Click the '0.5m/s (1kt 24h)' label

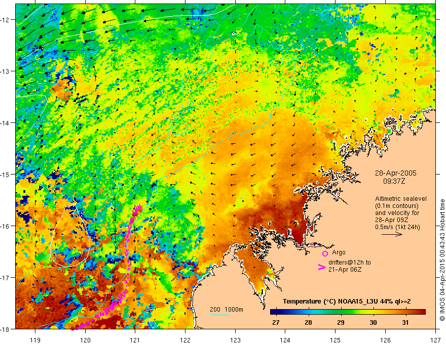click(x=397, y=227)
